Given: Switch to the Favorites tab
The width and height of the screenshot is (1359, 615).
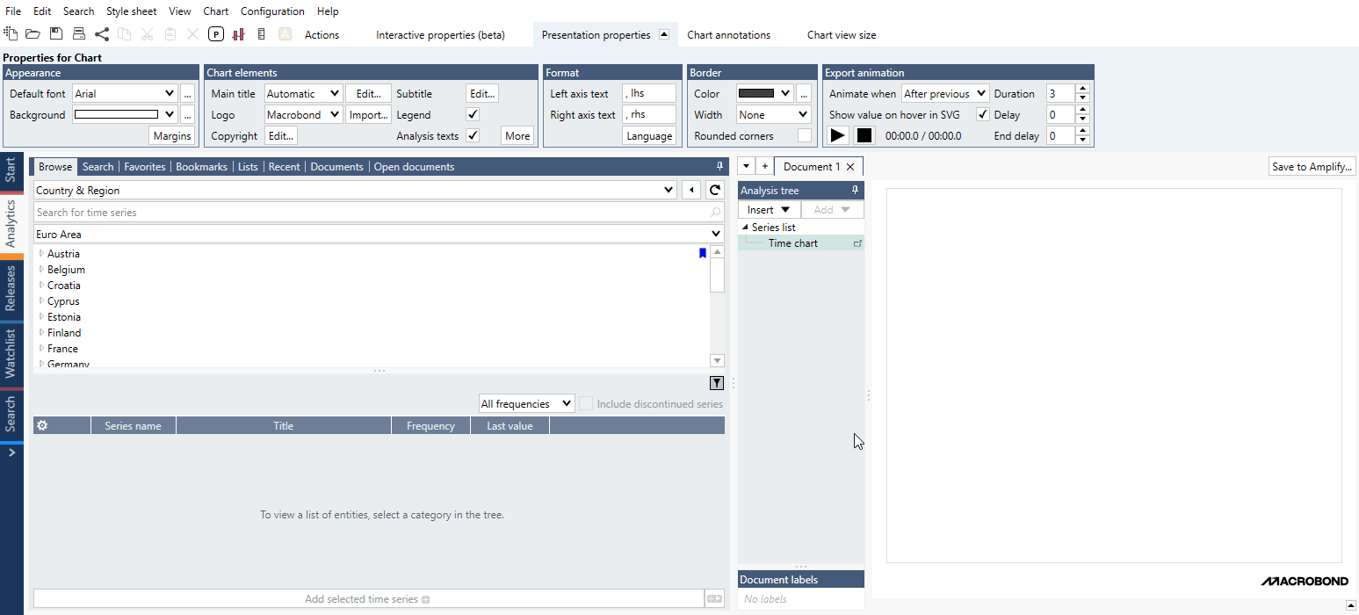Looking at the screenshot, I should tap(144, 167).
